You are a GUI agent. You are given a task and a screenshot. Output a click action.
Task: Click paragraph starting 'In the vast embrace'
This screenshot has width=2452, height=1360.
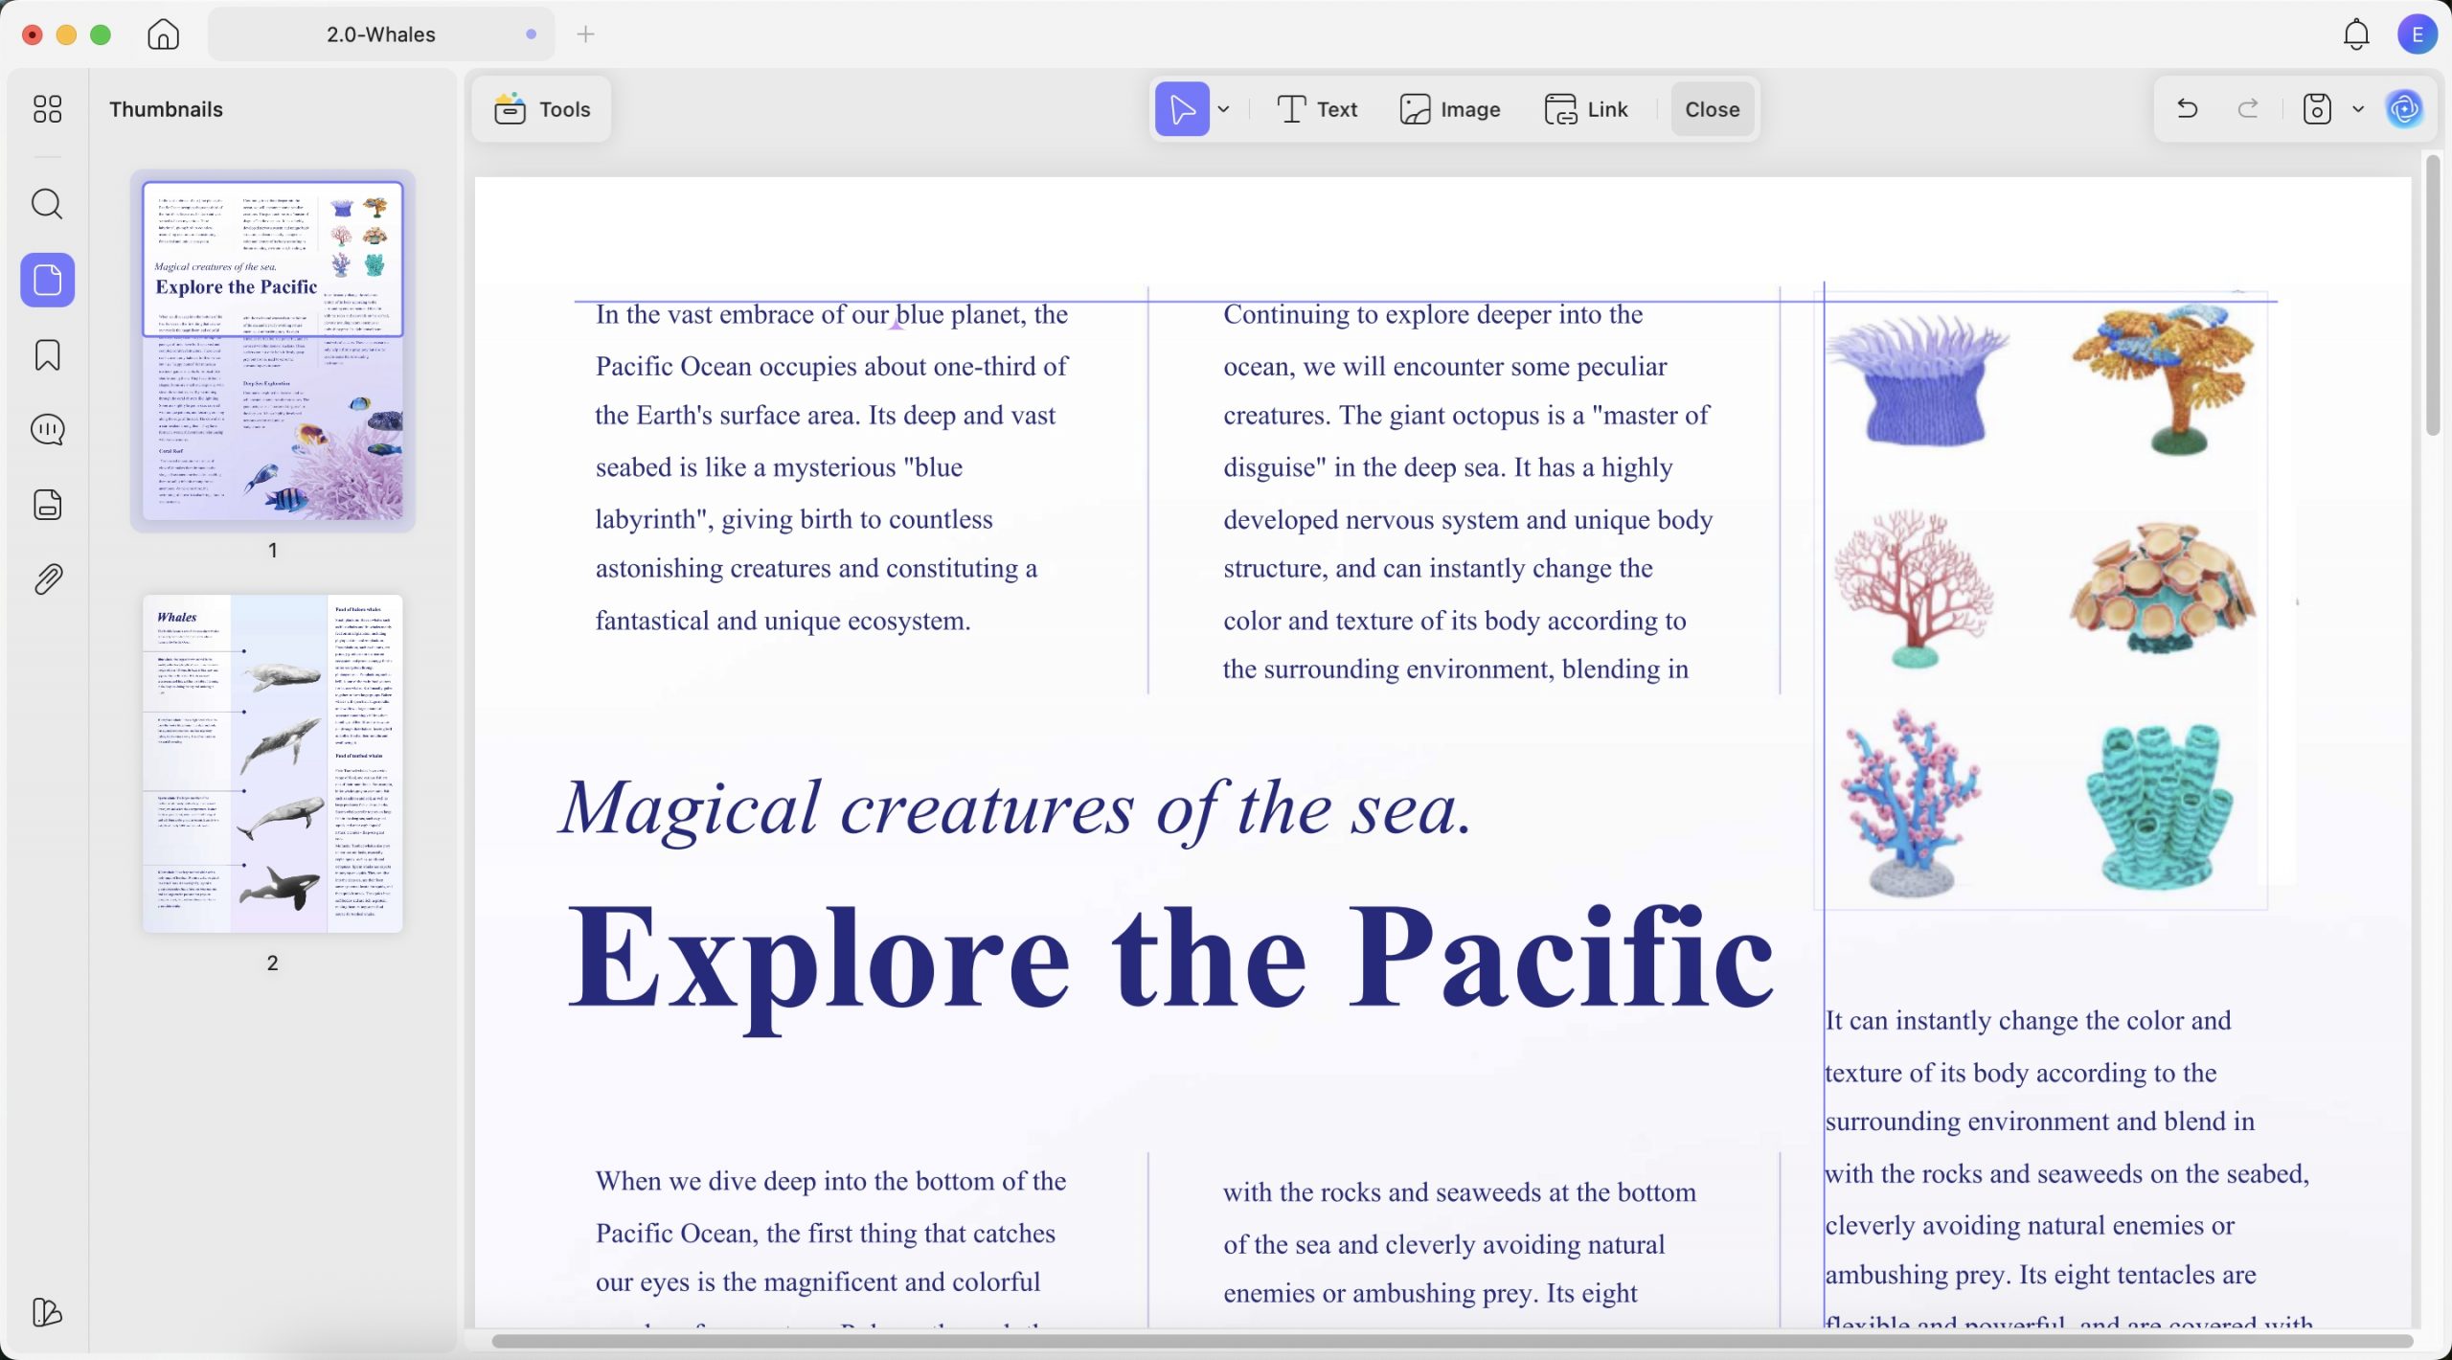831,467
